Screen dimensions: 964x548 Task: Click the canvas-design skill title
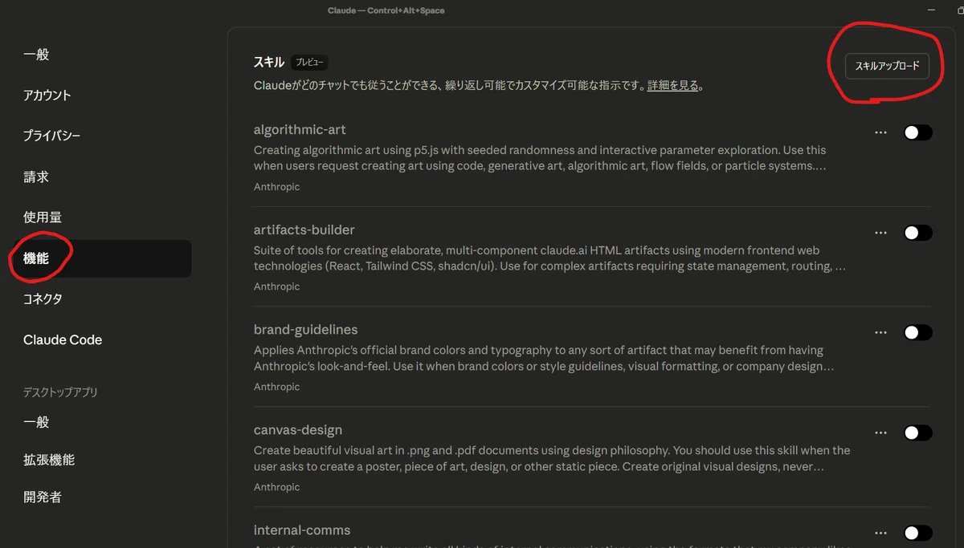(298, 430)
